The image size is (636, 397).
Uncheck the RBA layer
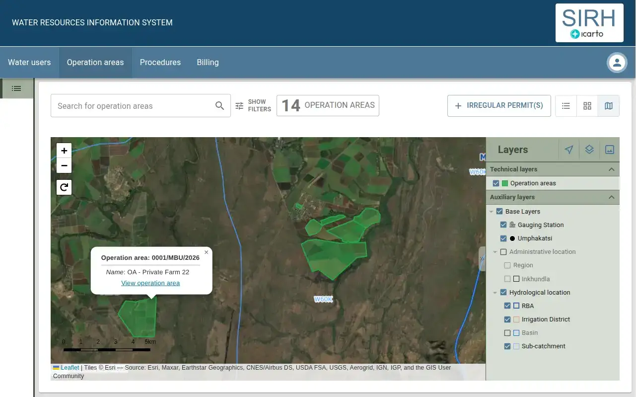(x=507, y=306)
